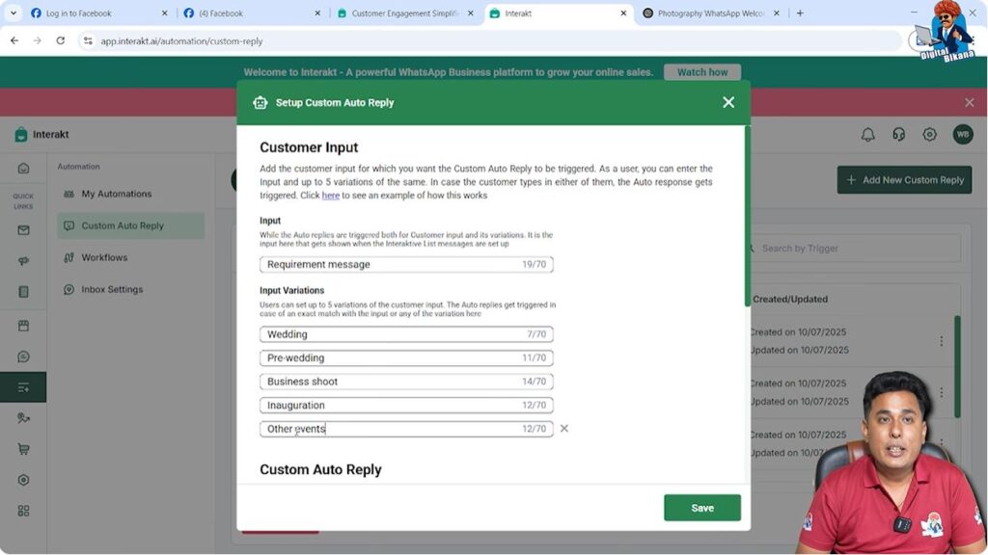The width and height of the screenshot is (988, 555).
Task: Open the headset support icon at top right
Action: point(899,135)
